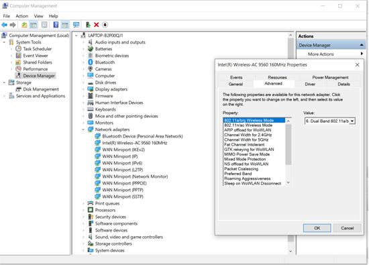Viewport: 369px width, 265px height.
Task: Click the Biometric devices icon
Action: pyautogui.click(x=91, y=56)
